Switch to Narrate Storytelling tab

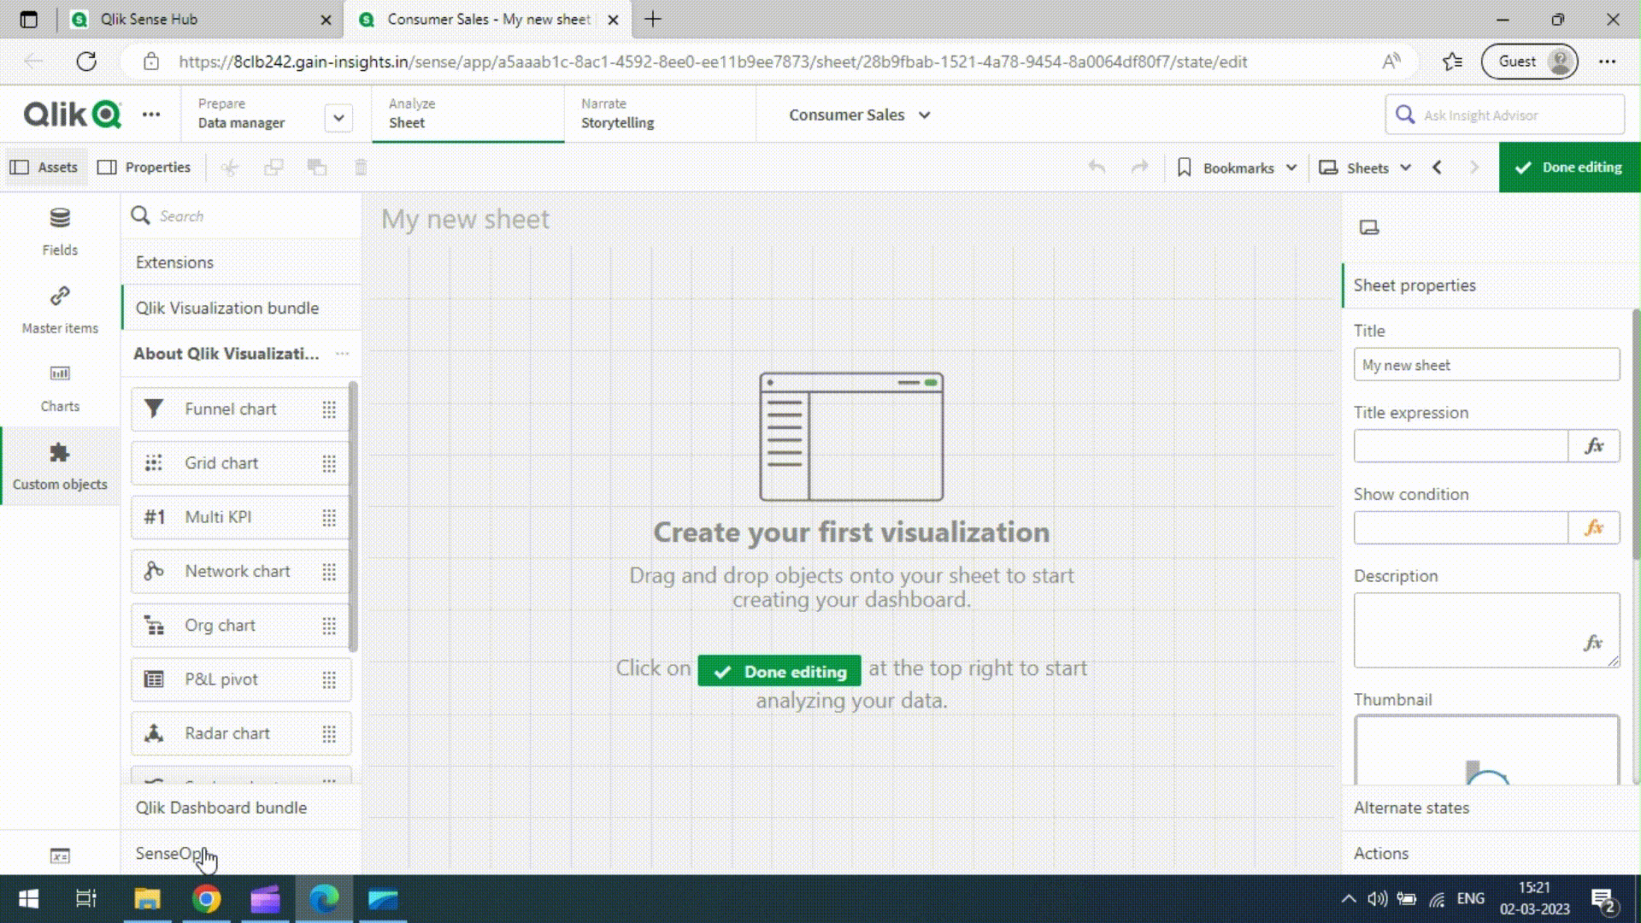coord(660,114)
